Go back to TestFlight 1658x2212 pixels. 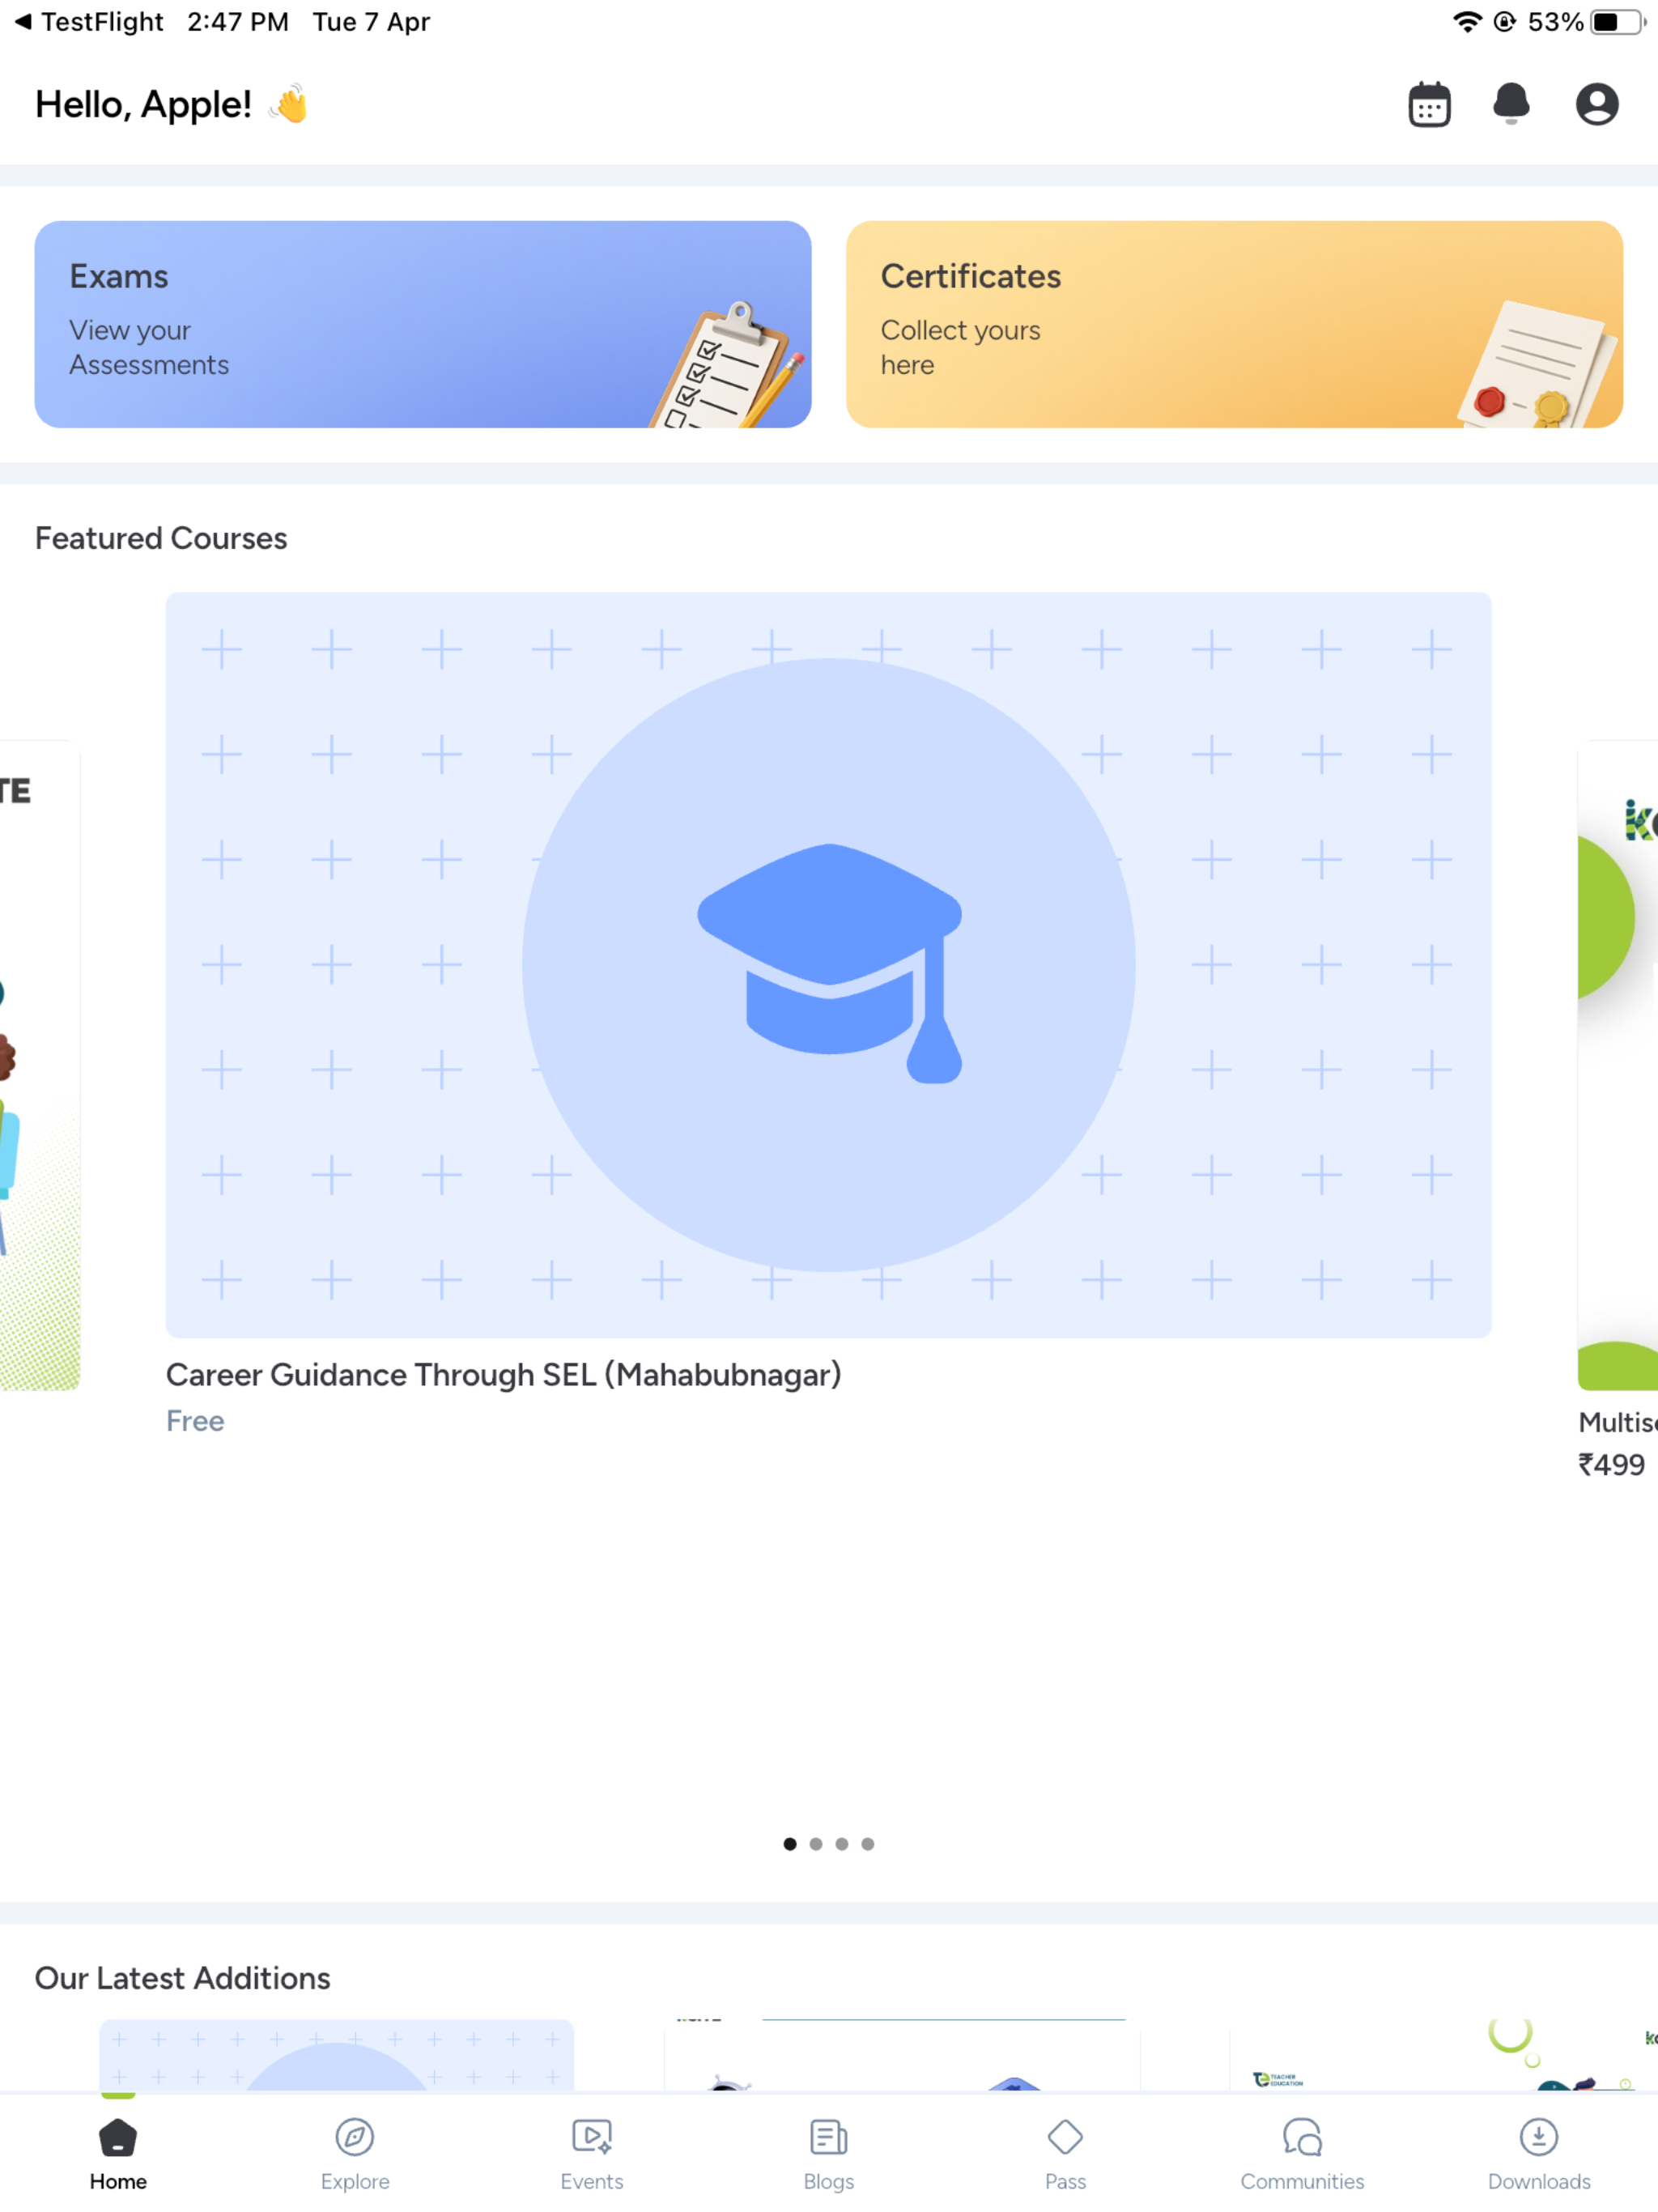(x=88, y=22)
